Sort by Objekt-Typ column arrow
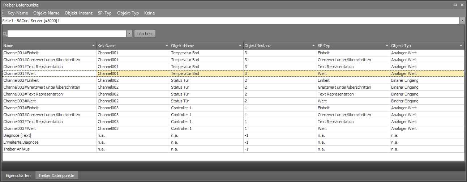Image resolution: width=467 pixels, height=182 pixels. tap(461, 46)
